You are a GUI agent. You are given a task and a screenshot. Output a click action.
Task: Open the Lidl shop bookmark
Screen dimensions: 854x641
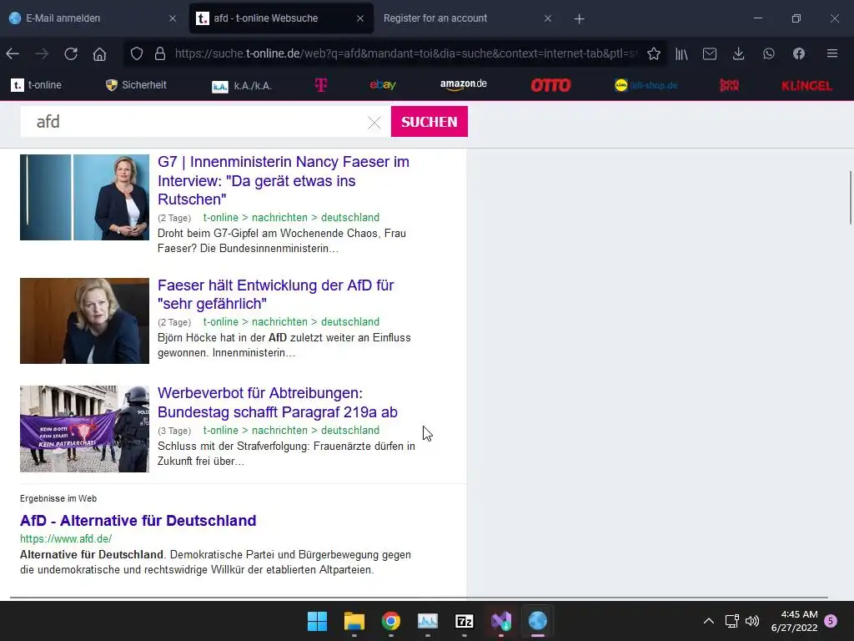(x=646, y=85)
